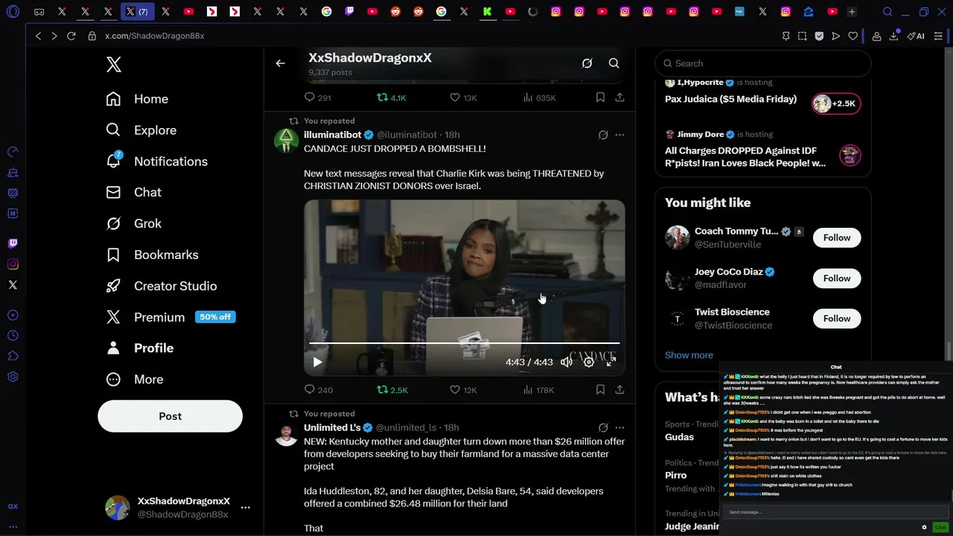
Task: Click Show more under You might like
Action: [689, 355]
